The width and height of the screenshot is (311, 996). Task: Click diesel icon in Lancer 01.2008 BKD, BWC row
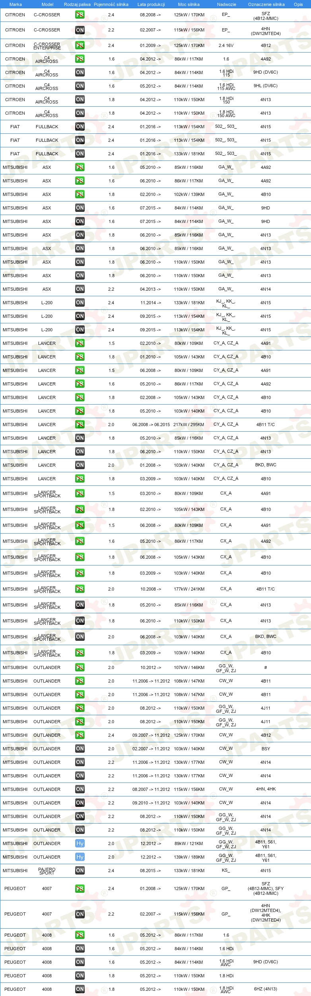coord(80,465)
